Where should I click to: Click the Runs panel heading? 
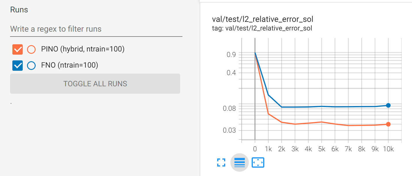(19, 10)
